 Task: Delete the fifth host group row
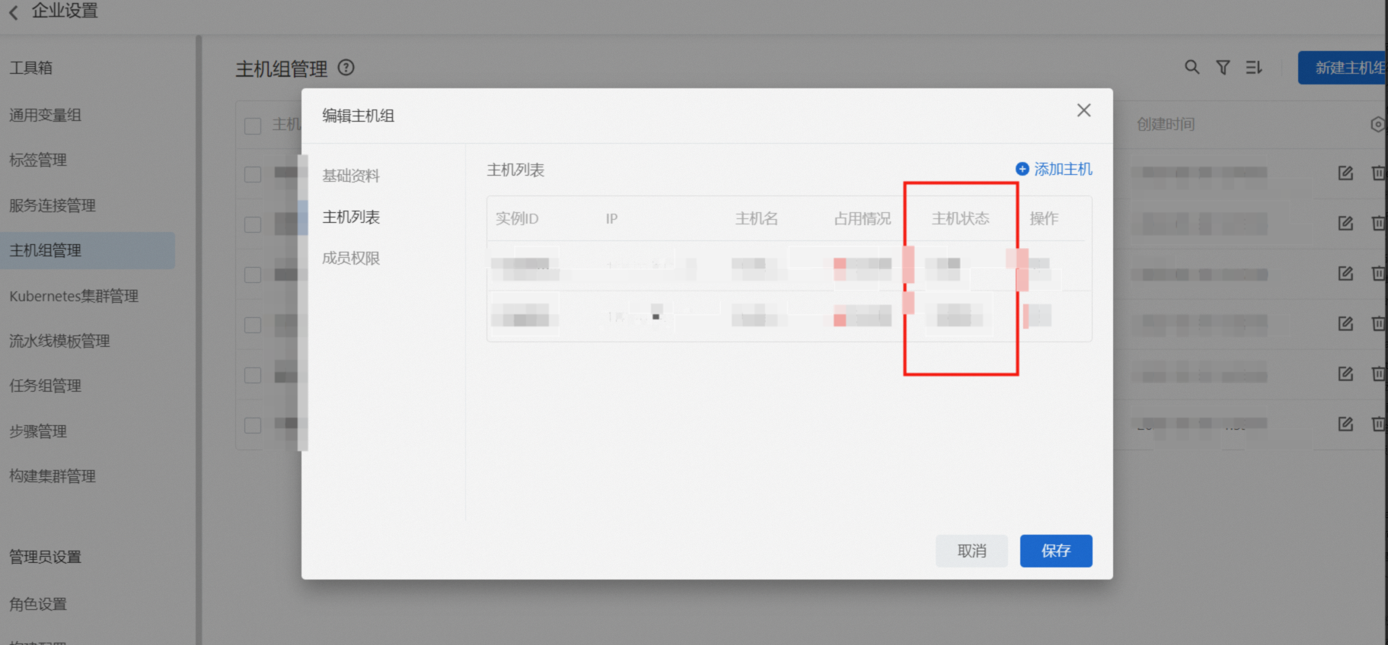pos(1378,374)
